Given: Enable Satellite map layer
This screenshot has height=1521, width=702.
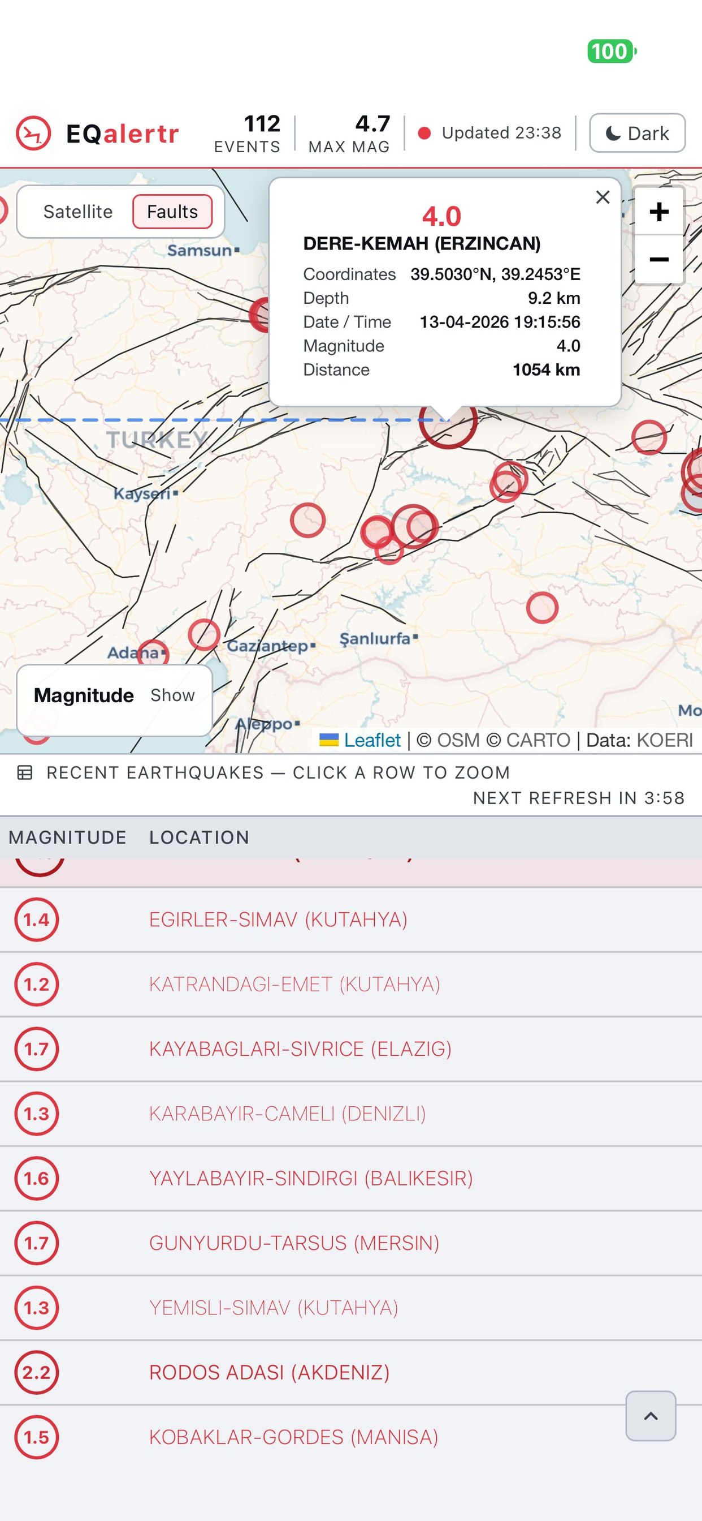Looking at the screenshot, I should coord(78,212).
